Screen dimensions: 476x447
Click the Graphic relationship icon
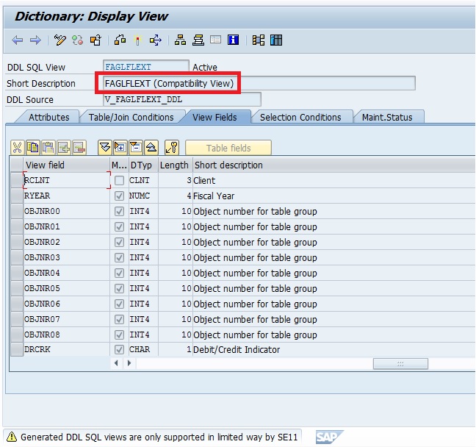click(259, 40)
